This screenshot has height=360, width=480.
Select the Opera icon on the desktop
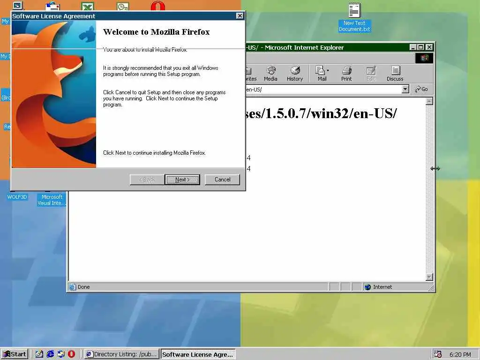[157, 6]
